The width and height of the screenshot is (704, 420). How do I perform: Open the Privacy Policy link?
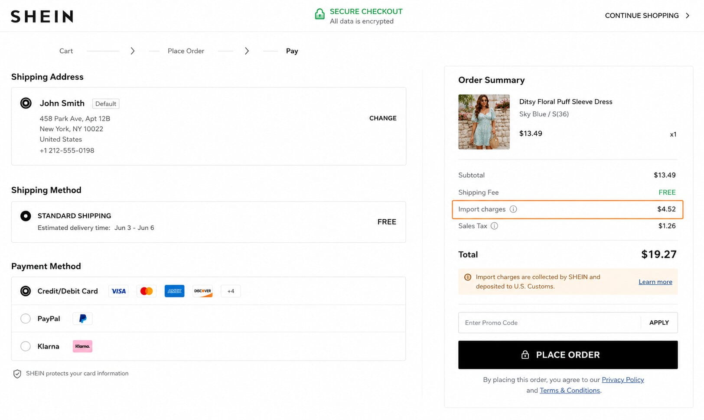(x=623, y=380)
